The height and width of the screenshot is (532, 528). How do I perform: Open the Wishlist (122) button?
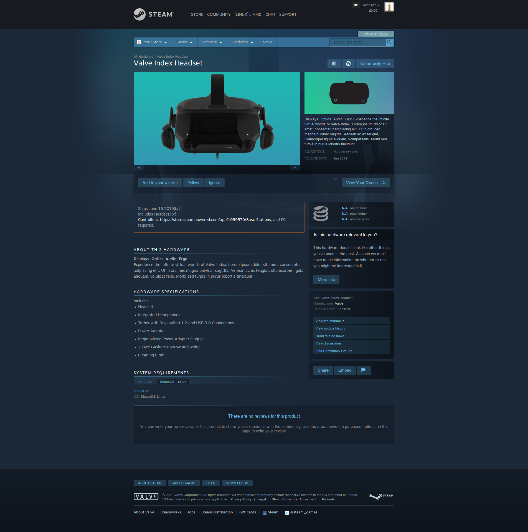tap(376, 34)
